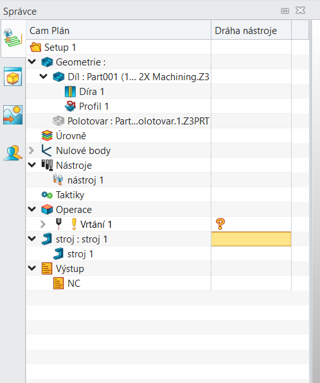This screenshot has width=320, height=383.
Task: Click the highlighted toolpath cell for stroj 1
Action: pos(251,239)
